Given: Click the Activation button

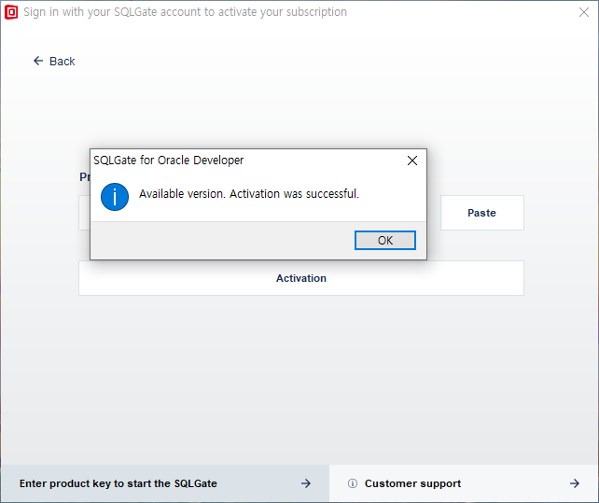Looking at the screenshot, I should pos(301,278).
